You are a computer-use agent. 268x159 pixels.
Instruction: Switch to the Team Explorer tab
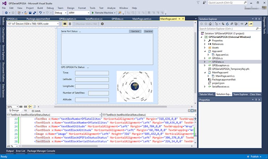click(240, 94)
